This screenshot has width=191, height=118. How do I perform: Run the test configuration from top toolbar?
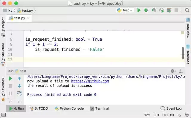coord(139,10)
